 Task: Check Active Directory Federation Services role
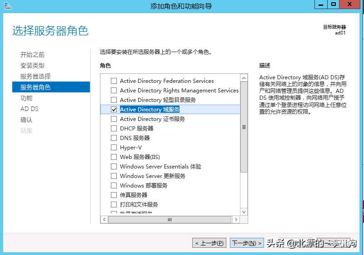pos(114,81)
